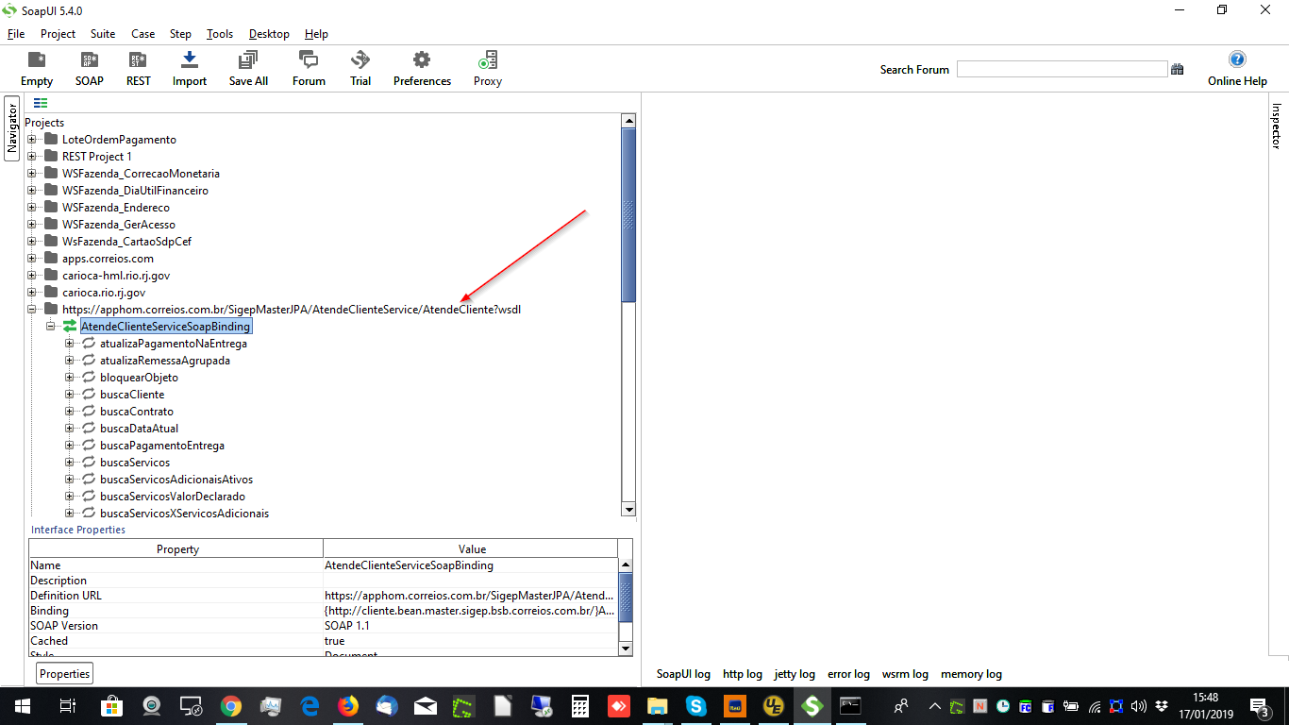This screenshot has width=1289, height=725.
Task: Show the error log tab
Action: tap(848, 674)
